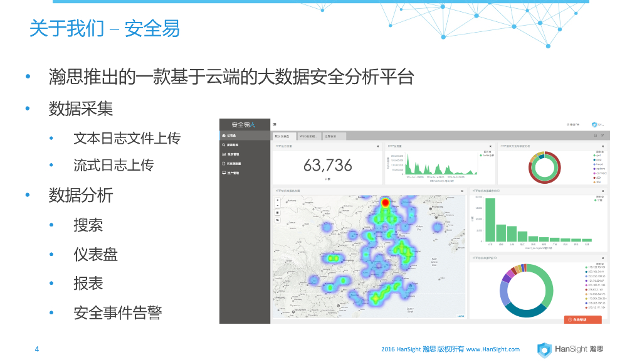
Task: Click the HanSight shield logo in footer
Action: click(x=545, y=349)
